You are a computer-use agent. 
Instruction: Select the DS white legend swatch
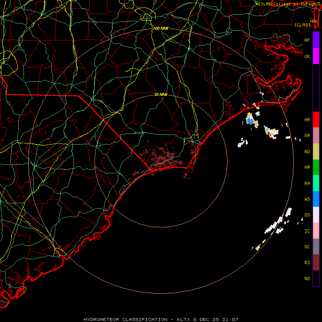click(316, 215)
